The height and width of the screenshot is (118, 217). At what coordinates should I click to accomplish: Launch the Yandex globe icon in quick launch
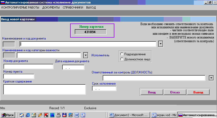click(71, 115)
